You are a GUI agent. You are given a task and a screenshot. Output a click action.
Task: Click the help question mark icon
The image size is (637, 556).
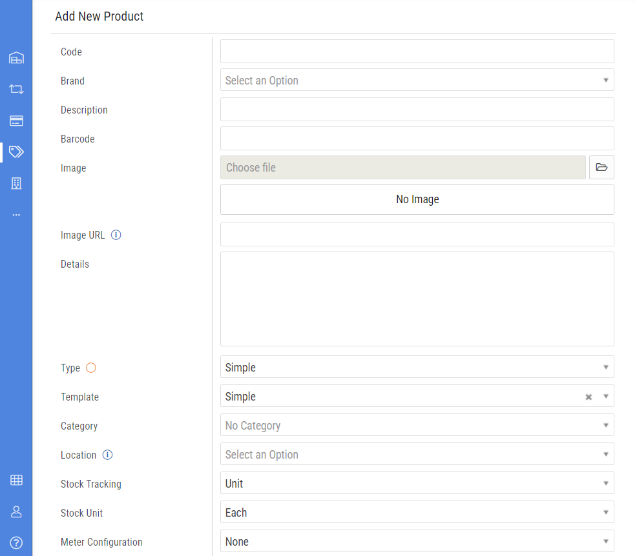coord(16,542)
